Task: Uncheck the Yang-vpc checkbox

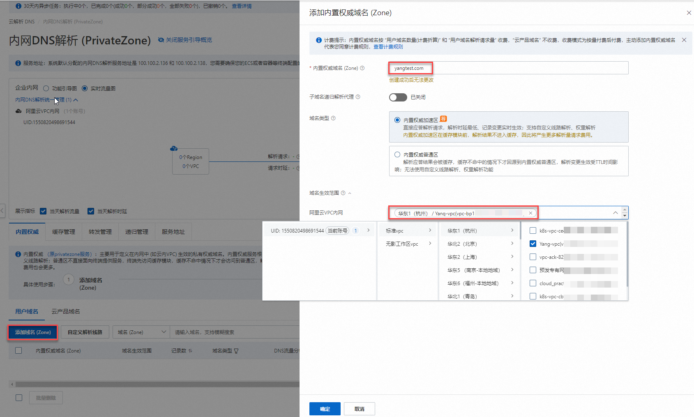Action: tap(533, 244)
